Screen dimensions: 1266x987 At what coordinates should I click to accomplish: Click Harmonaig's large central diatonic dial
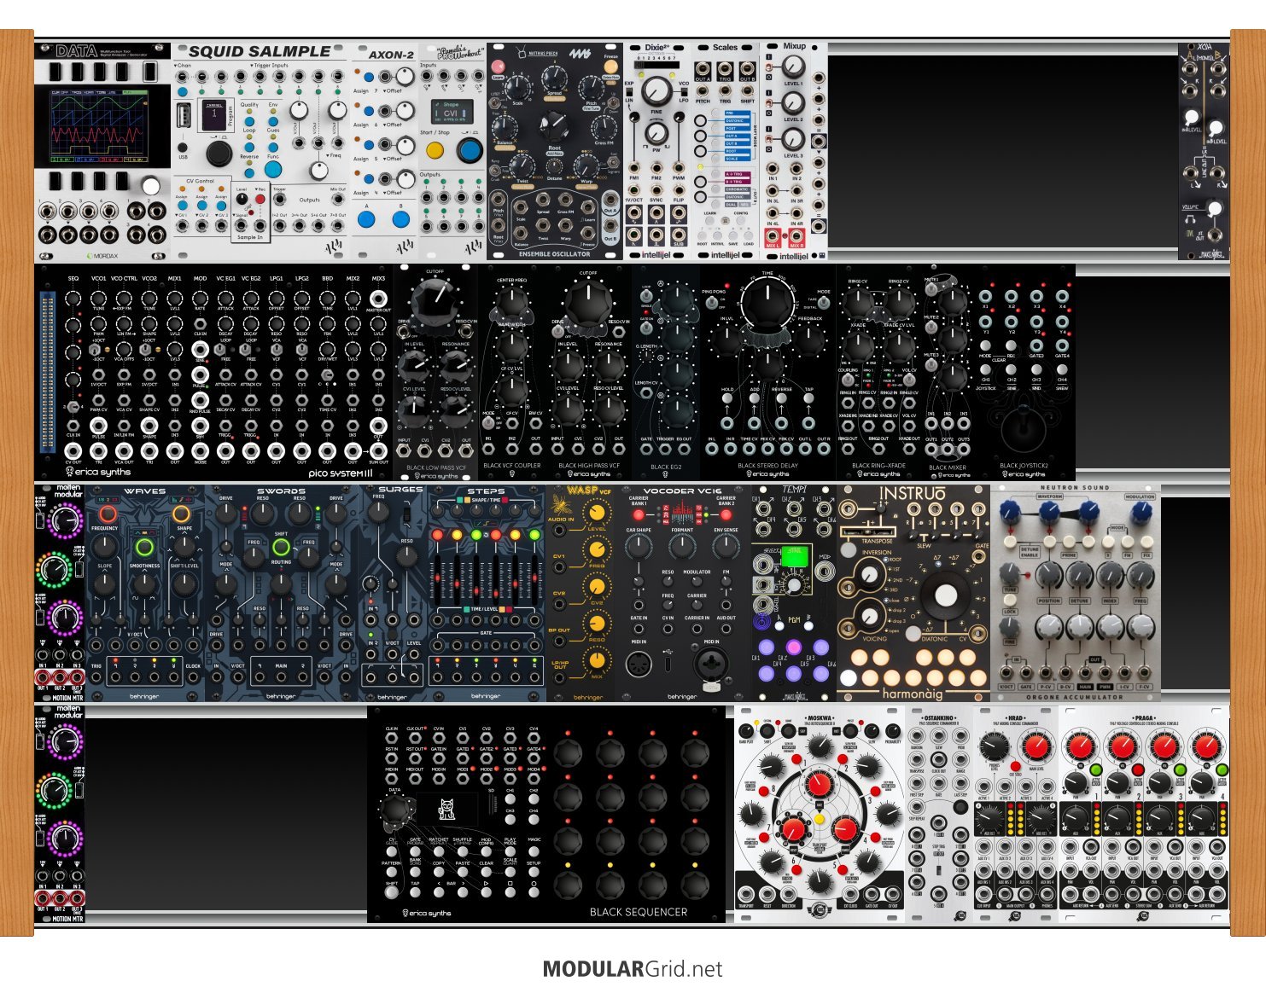[945, 596]
